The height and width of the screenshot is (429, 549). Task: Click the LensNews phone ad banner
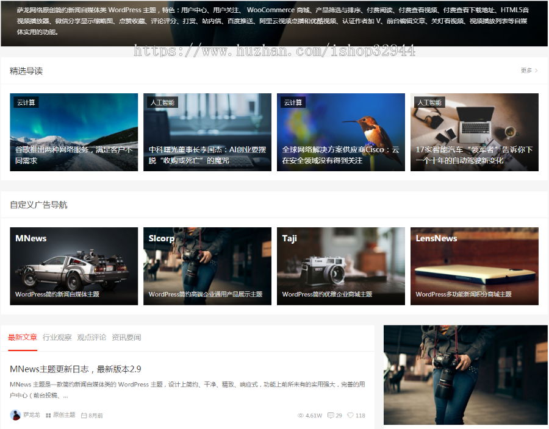[475, 266]
